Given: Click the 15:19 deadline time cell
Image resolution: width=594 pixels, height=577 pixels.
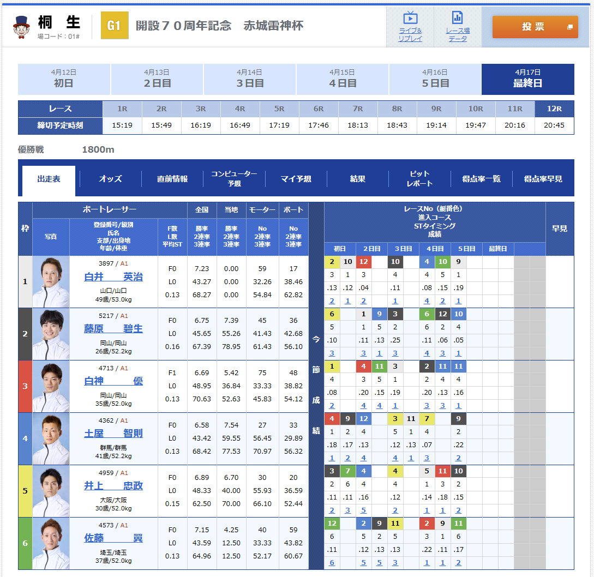Looking at the screenshot, I should [122, 125].
